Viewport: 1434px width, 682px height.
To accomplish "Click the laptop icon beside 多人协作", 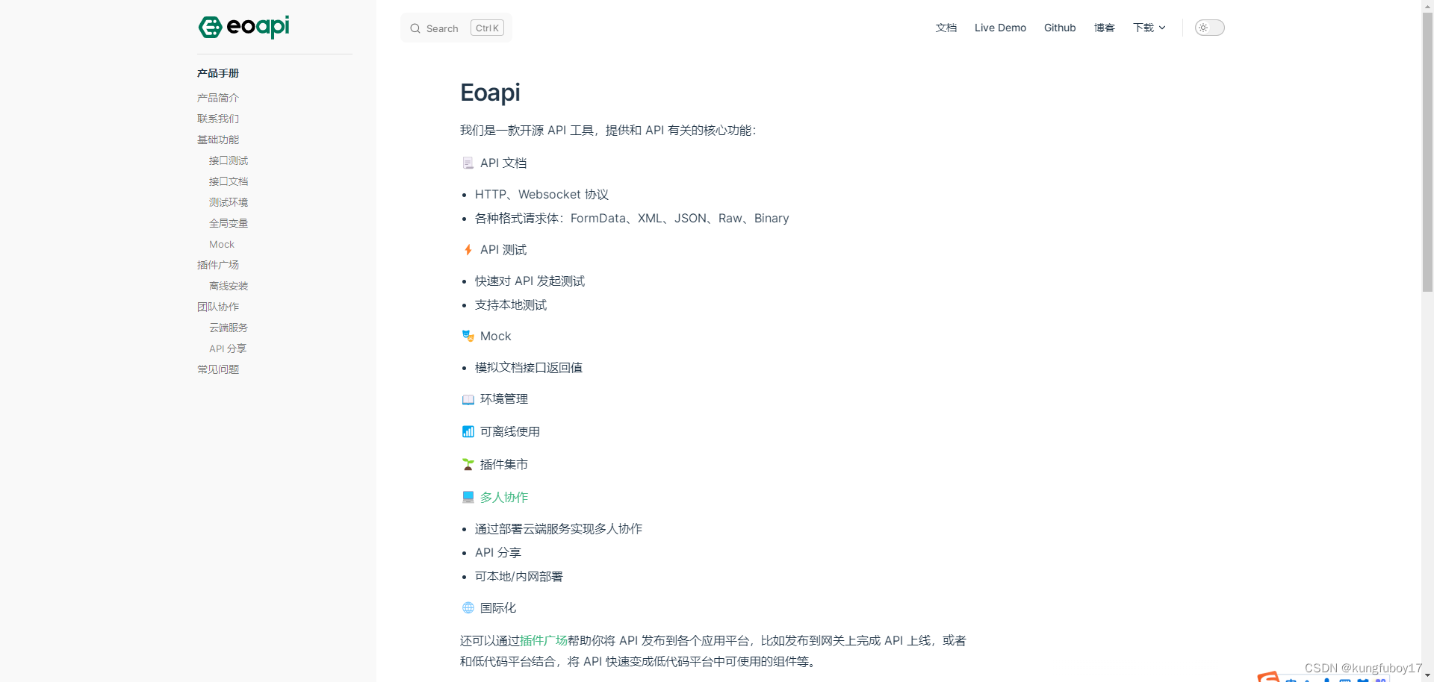I will 468,497.
